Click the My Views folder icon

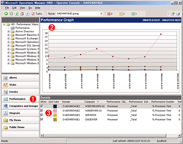[6, 120]
